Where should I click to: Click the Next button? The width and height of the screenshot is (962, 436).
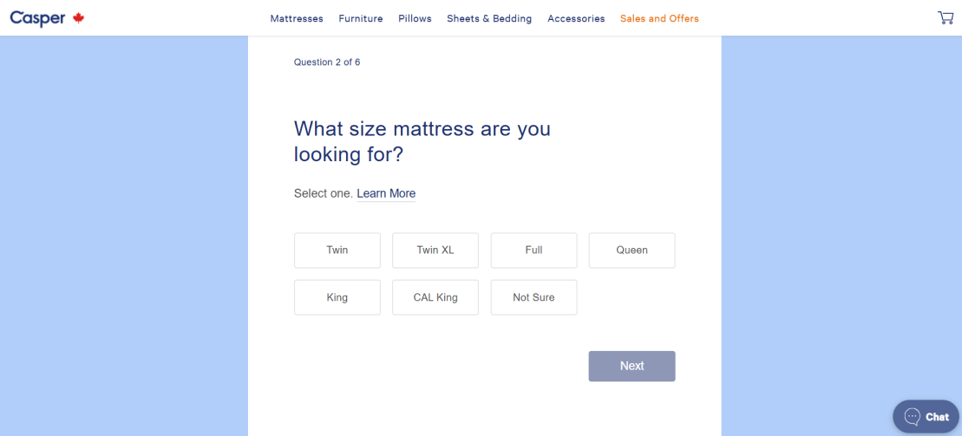click(x=632, y=366)
